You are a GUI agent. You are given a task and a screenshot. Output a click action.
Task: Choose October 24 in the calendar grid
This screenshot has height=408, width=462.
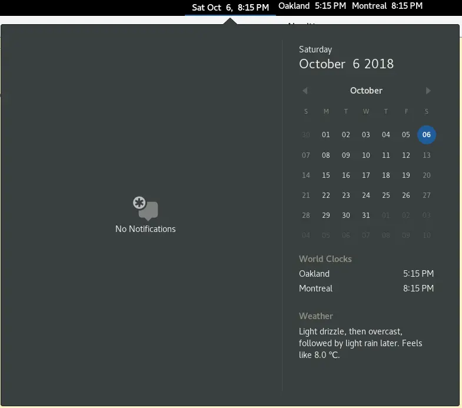click(x=366, y=195)
